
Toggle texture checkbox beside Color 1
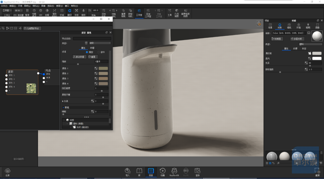click(x=96, y=68)
